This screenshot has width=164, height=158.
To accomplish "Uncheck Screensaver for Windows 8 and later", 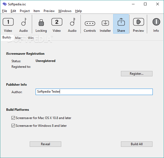I will click(x=13, y=125).
